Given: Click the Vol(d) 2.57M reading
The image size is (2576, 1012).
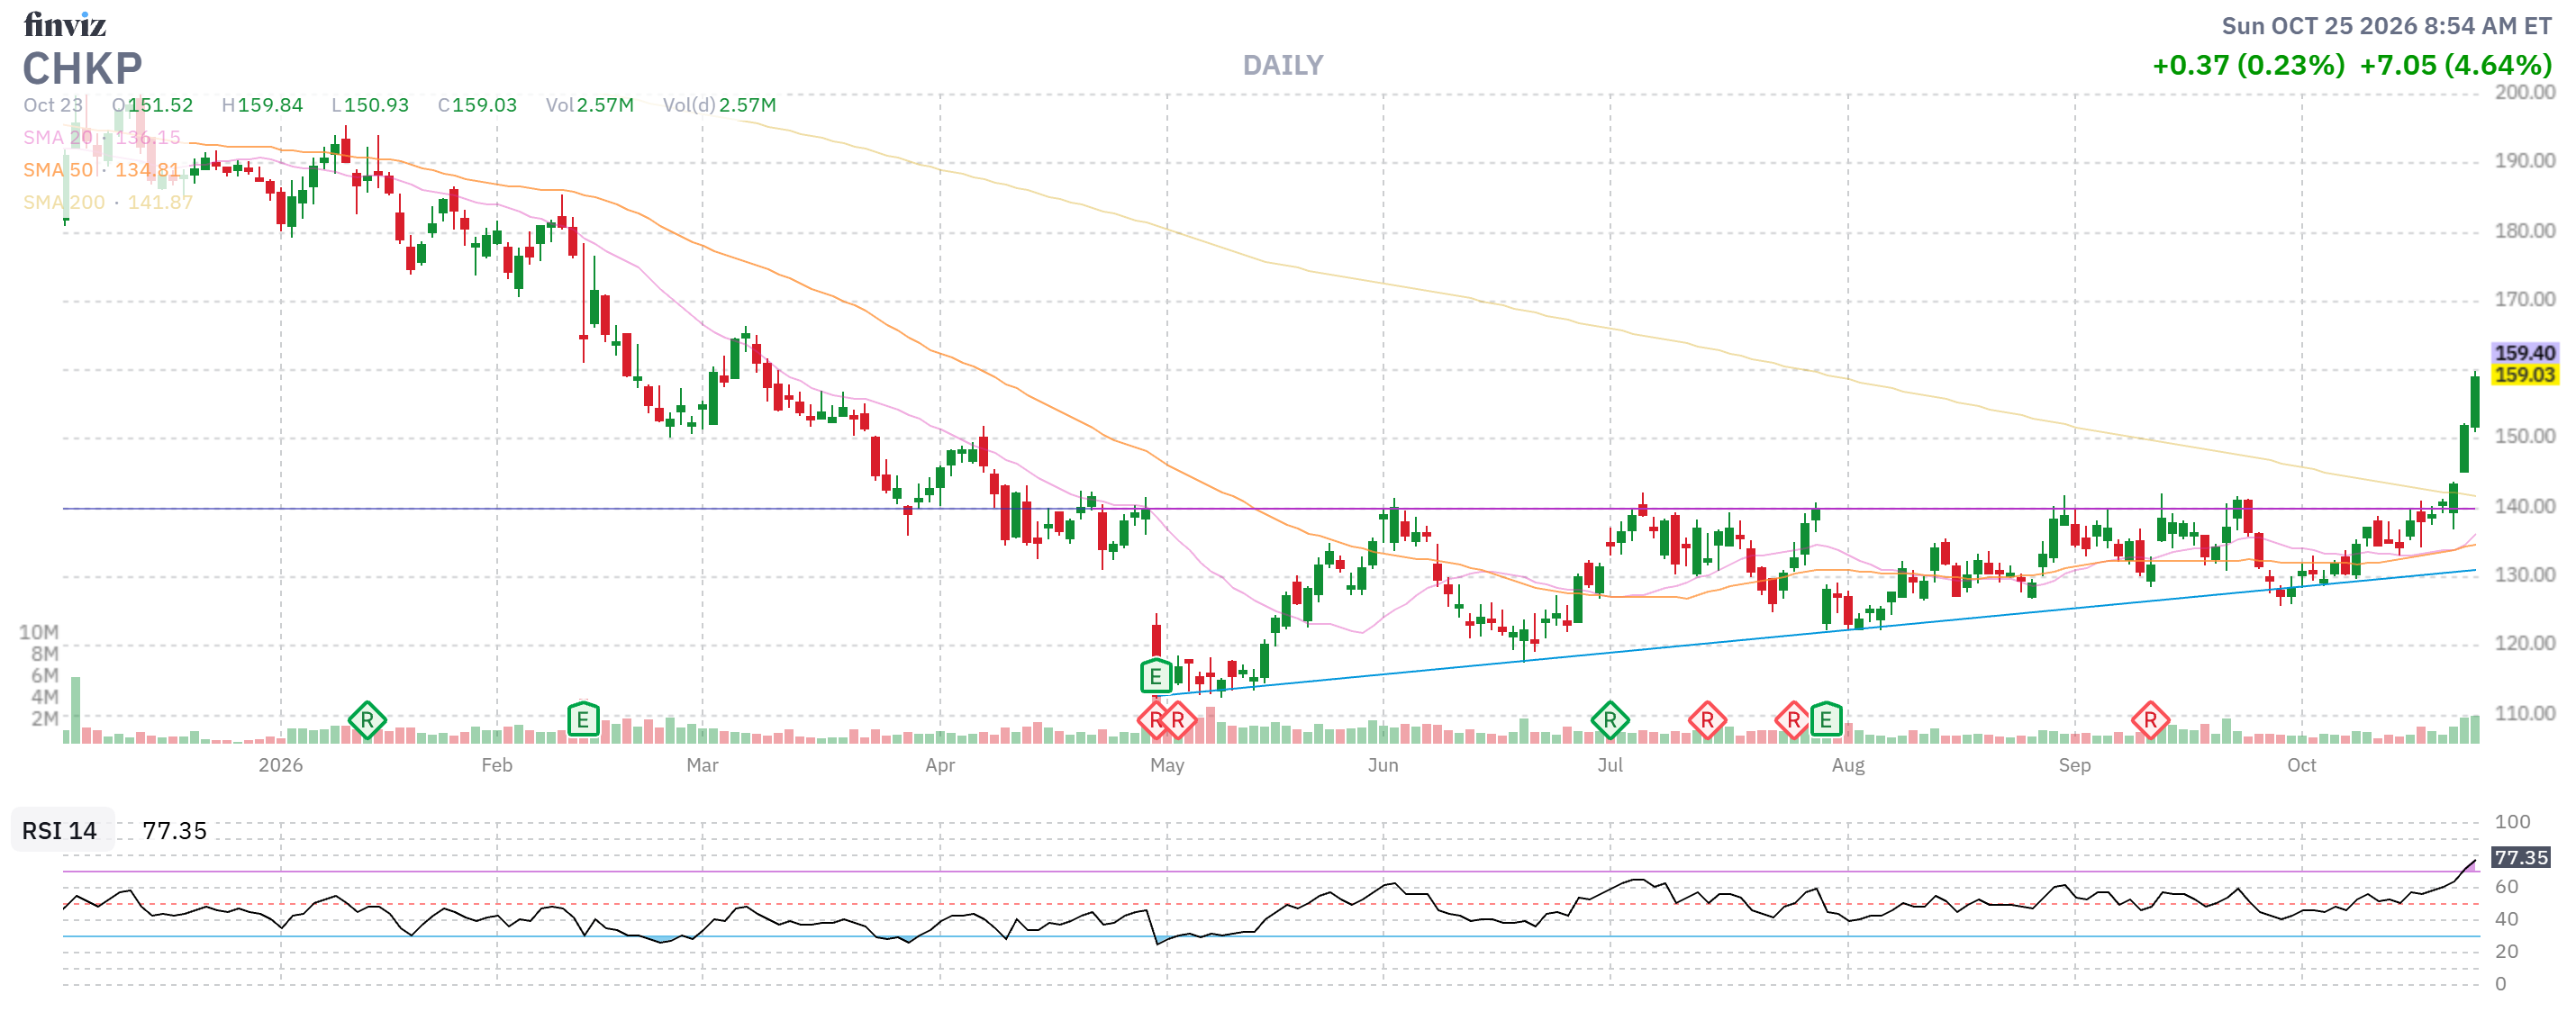Looking at the screenshot, I should (x=719, y=105).
